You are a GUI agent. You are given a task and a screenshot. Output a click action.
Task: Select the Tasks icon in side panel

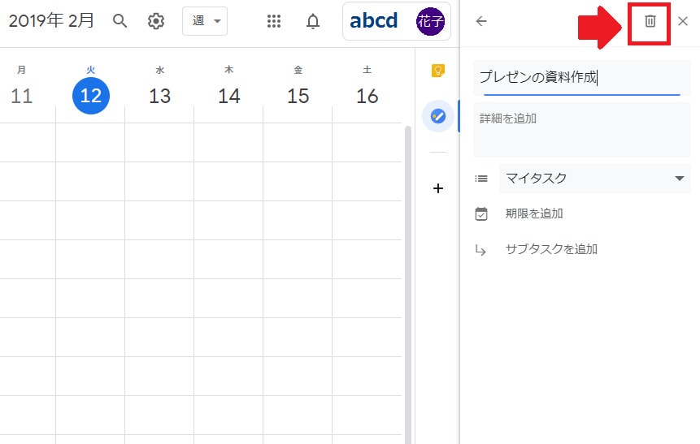point(438,117)
